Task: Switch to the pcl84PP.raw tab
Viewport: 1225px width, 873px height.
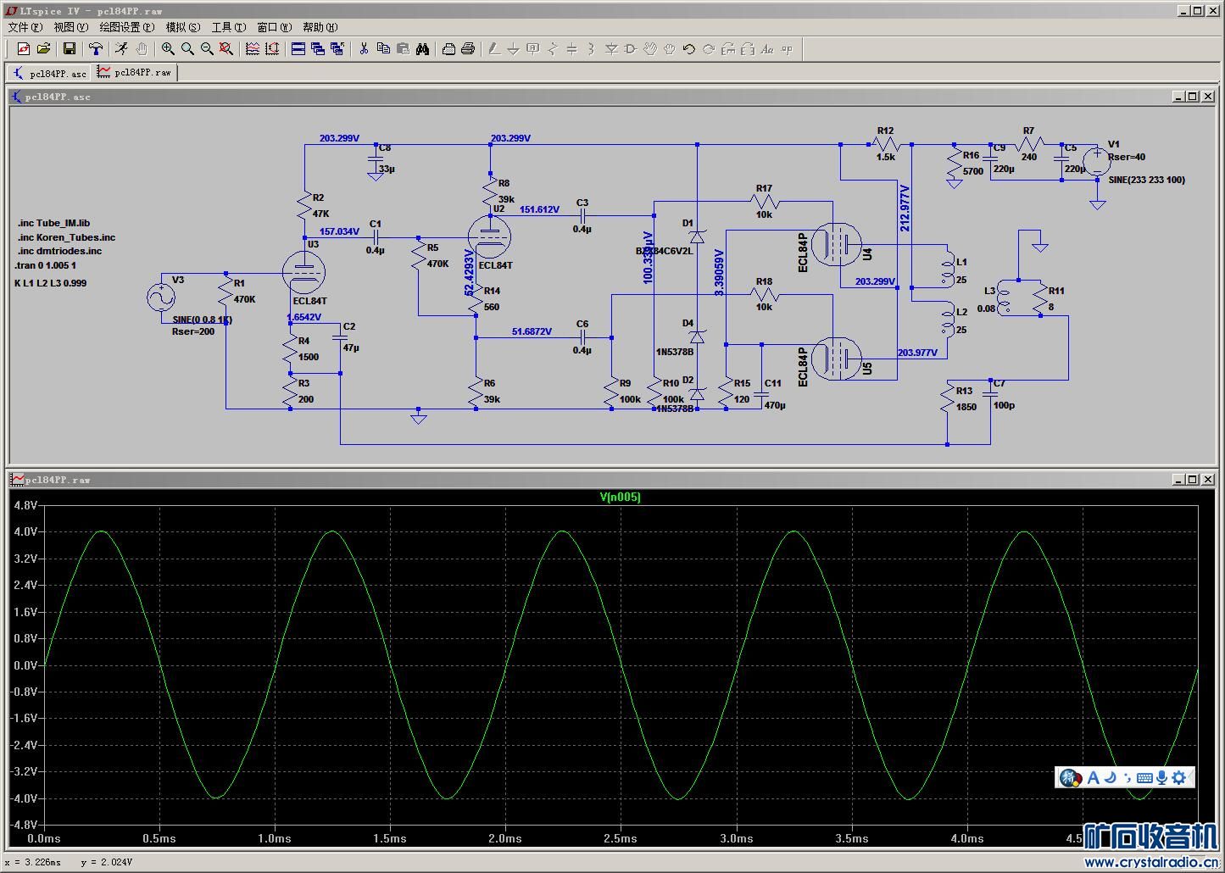Action: click(x=134, y=73)
